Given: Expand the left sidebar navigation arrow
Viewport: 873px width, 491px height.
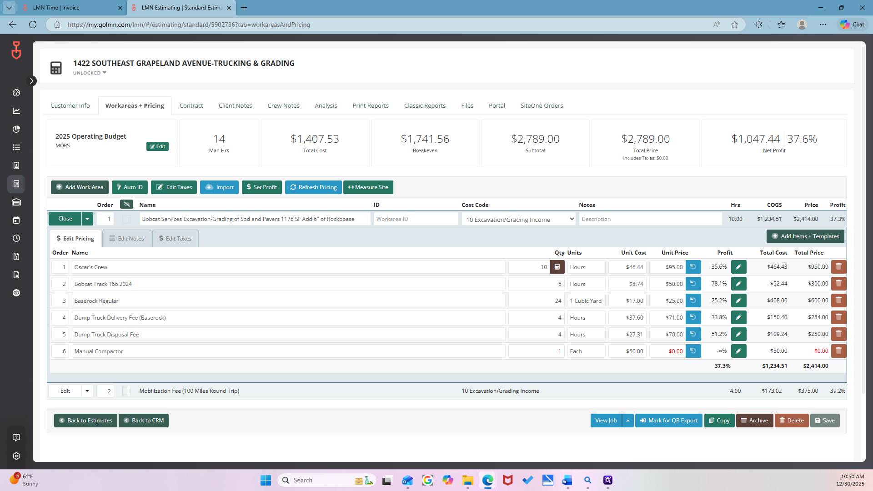Looking at the screenshot, I should tap(32, 81).
